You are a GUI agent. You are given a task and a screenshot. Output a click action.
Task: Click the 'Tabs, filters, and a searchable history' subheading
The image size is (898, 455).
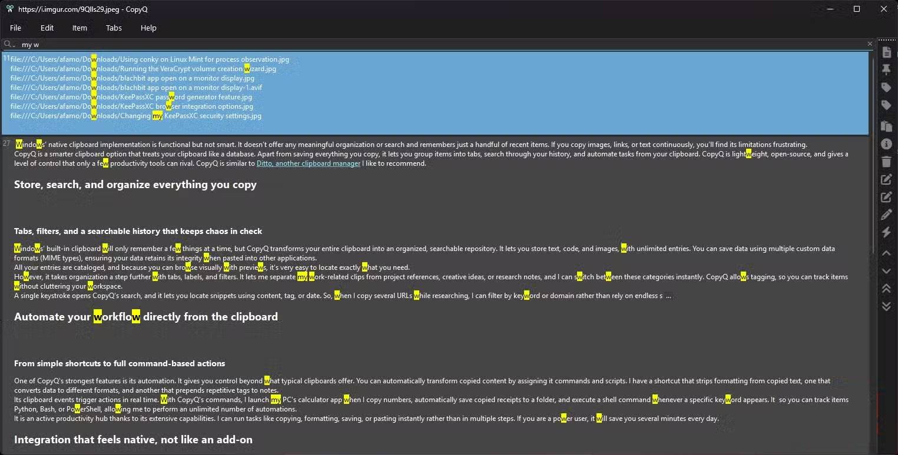(138, 231)
